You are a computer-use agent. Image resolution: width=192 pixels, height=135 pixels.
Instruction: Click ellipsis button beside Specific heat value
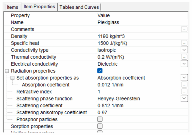pos(184,43)
